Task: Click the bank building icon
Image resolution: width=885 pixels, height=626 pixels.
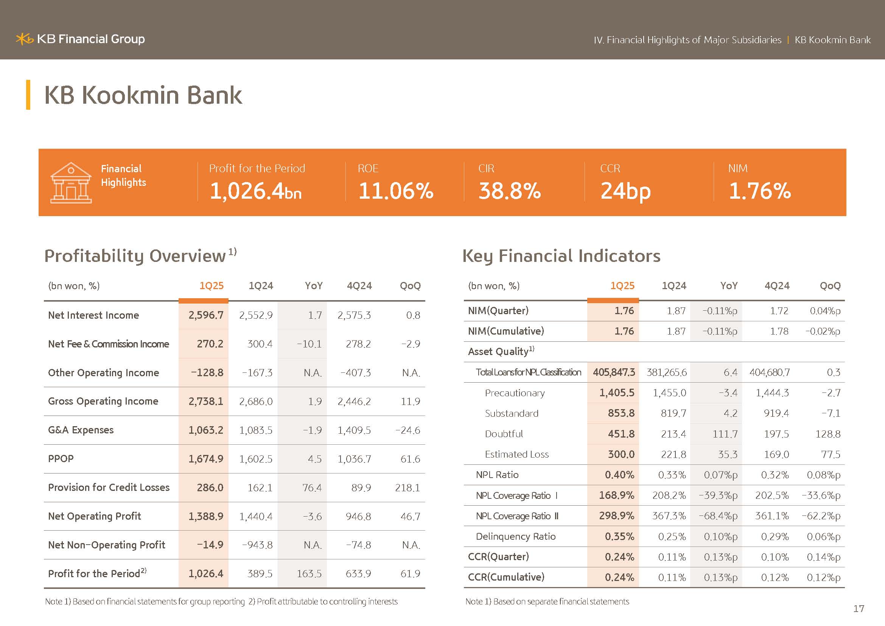Action: pos(71,183)
